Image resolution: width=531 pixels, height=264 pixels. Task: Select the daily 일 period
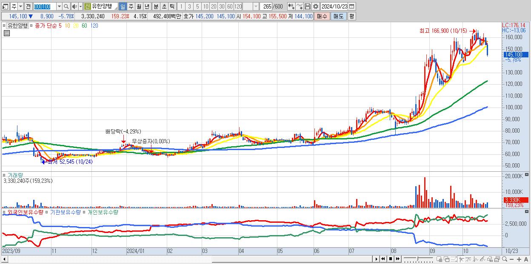pos(123,6)
